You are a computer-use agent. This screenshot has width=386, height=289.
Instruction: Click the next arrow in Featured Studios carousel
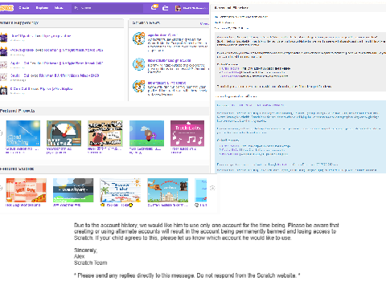click(212, 188)
